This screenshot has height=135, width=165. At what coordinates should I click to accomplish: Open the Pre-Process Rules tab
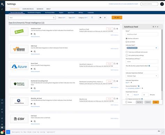[50, 13]
